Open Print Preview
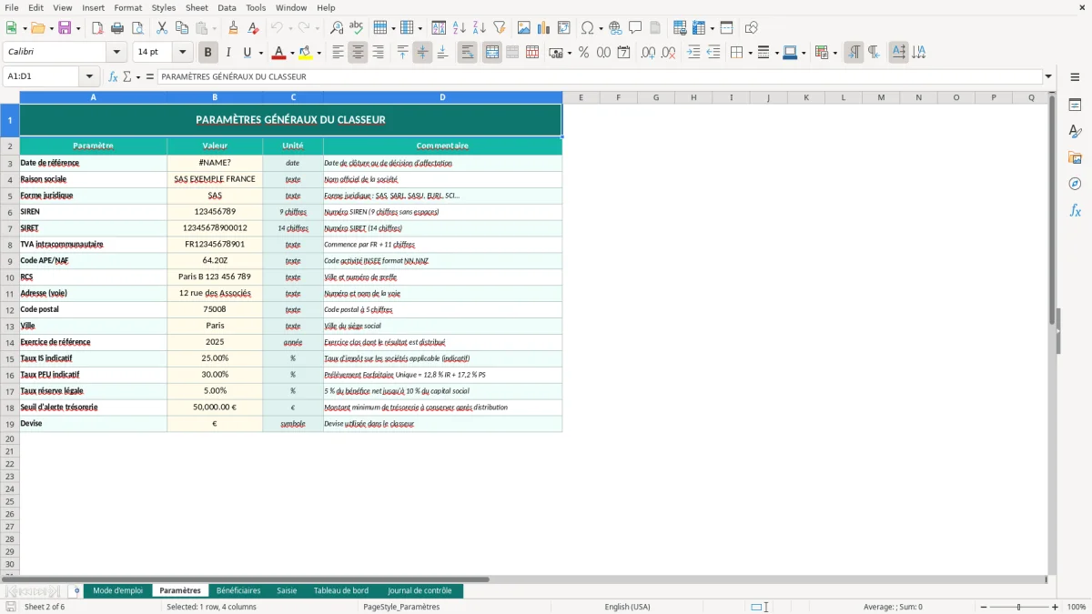This screenshot has width=1092, height=614. point(137,28)
